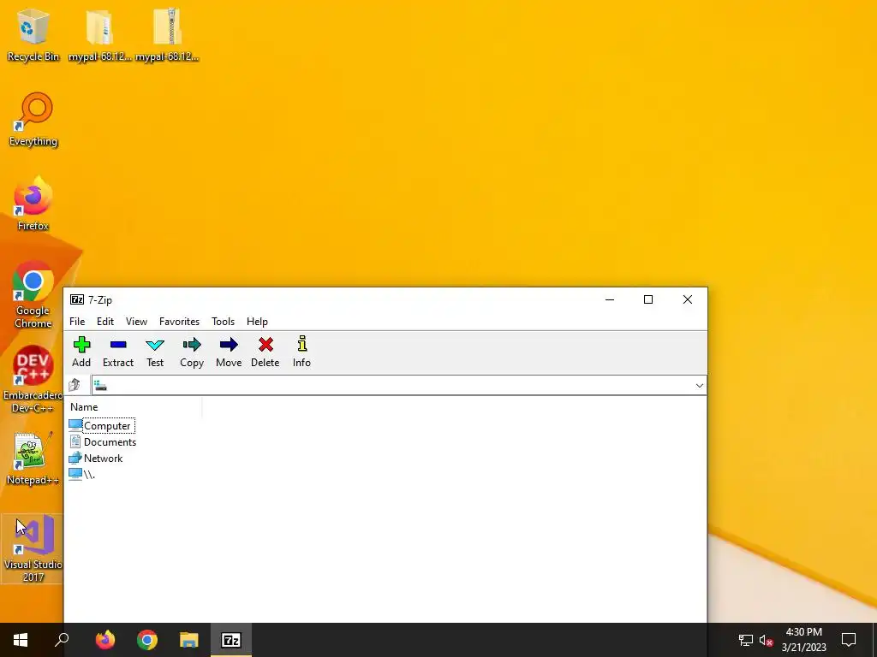Click the 7-Zip title bar icon

click(x=77, y=300)
